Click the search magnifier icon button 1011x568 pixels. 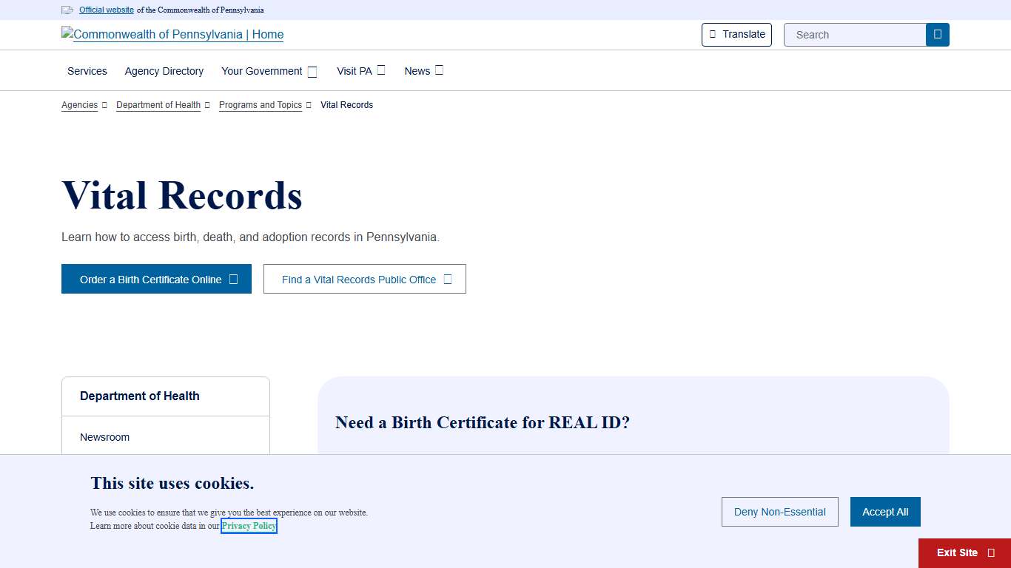937,35
